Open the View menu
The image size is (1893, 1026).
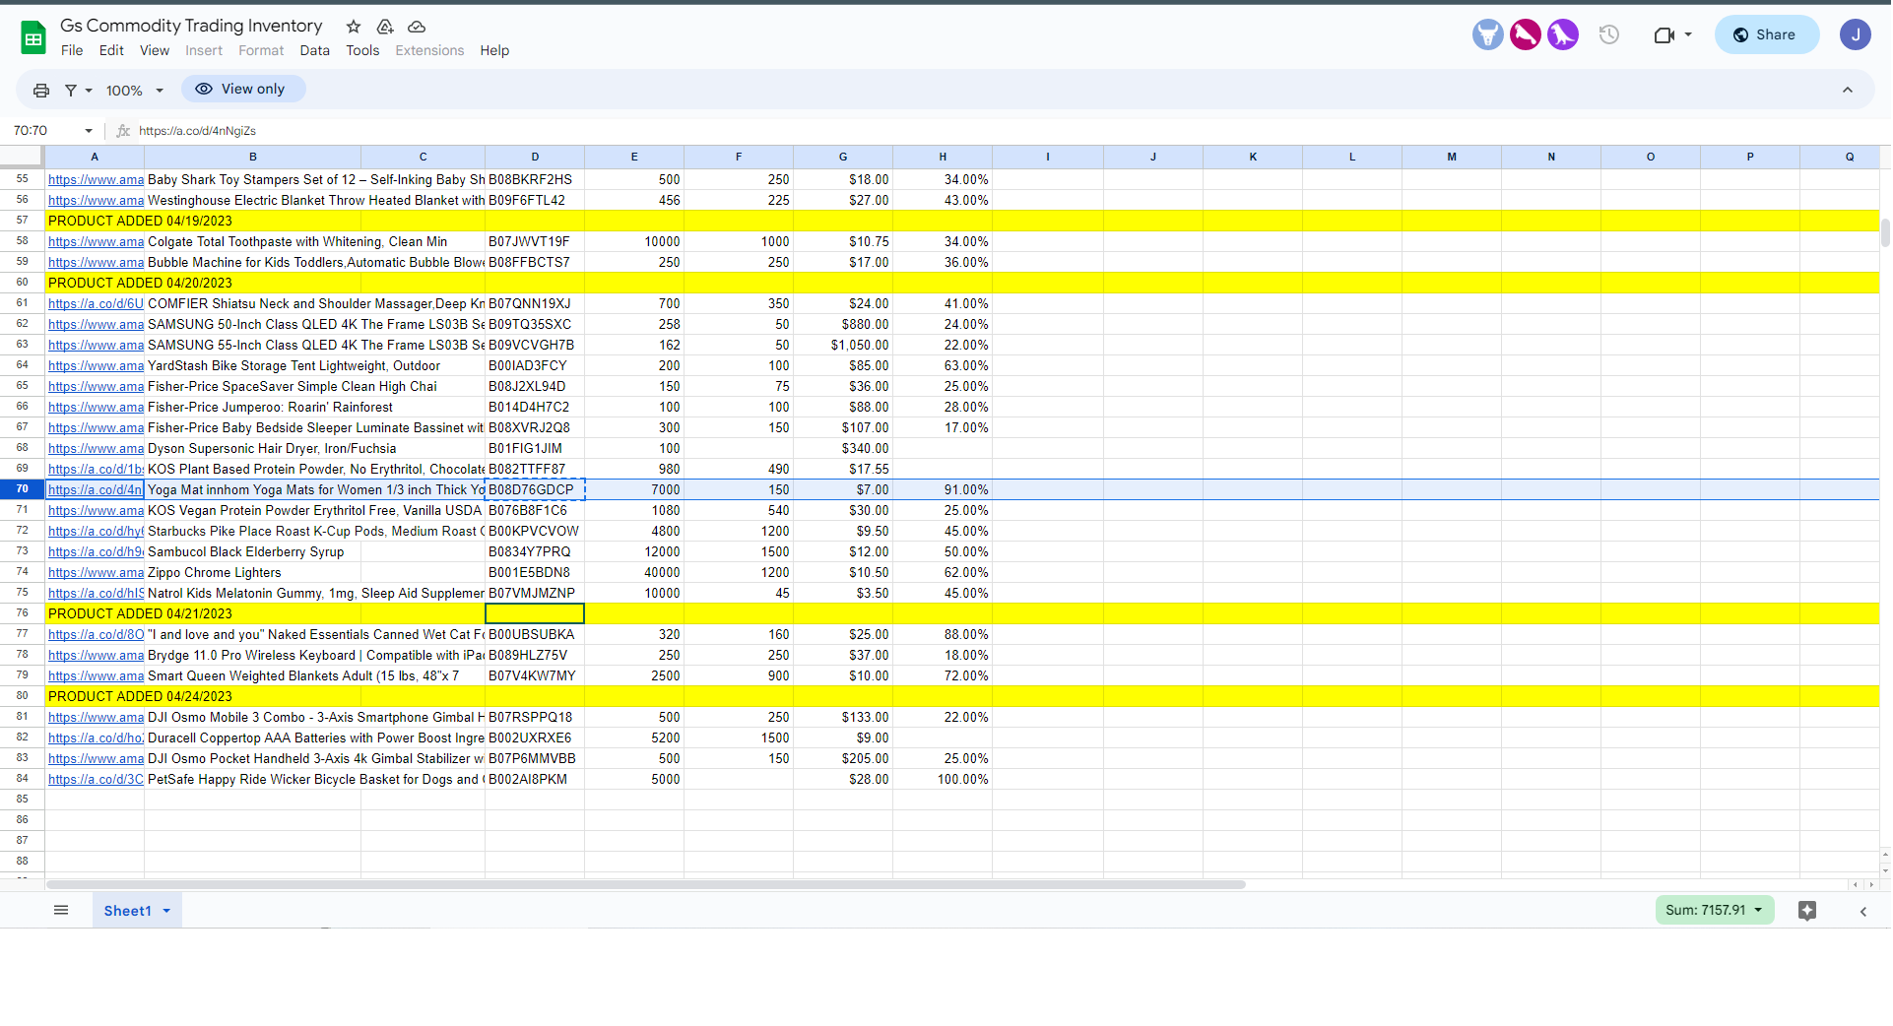click(155, 50)
